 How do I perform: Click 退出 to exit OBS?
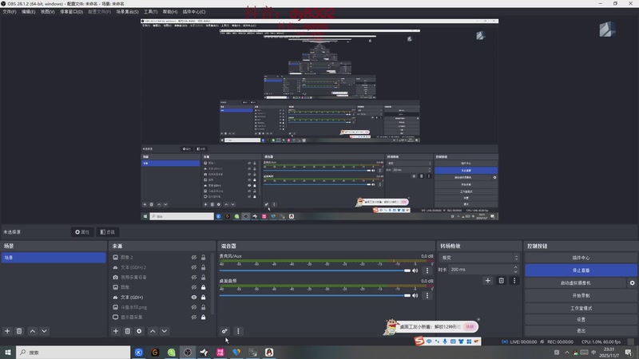click(x=581, y=330)
